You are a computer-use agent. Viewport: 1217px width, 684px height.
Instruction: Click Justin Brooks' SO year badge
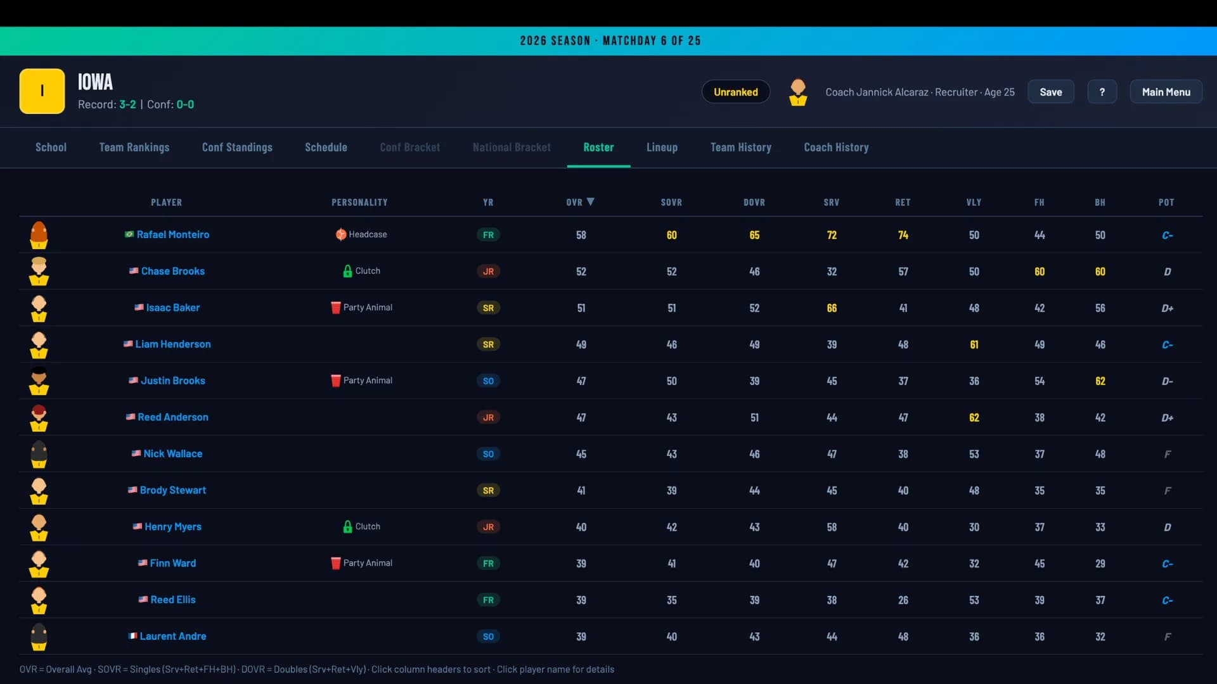click(x=488, y=381)
